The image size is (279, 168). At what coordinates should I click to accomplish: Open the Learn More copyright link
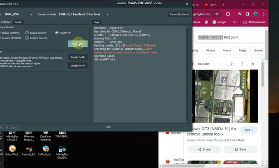(237, 140)
